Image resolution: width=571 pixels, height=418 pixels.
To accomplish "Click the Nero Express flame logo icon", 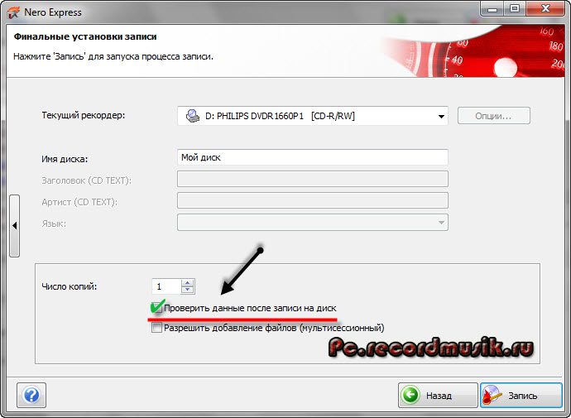I will (13, 12).
